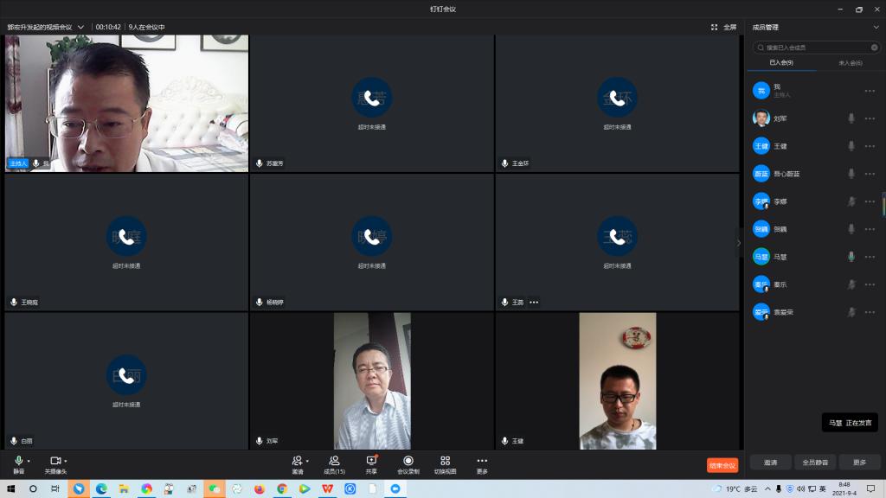The height and width of the screenshot is (498, 886).
Task: Expand the meeting title dropdown arrow
Action: click(80, 27)
